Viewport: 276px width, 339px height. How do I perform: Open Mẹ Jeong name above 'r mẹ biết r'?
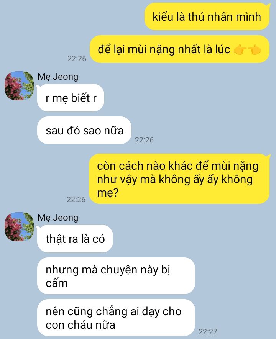(x=58, y=77)
